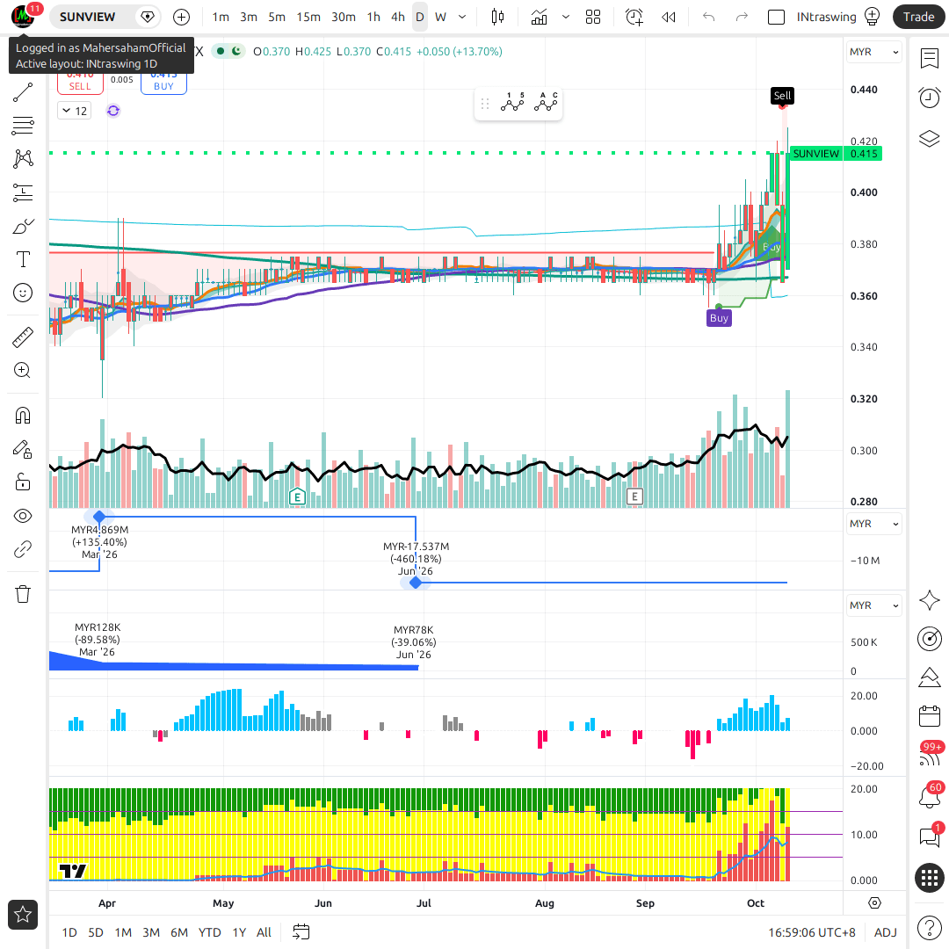Image resolution: width=949 pixels, height=949 pixels.
Task: Undo the last chart action
Action: tap(709, 17)
